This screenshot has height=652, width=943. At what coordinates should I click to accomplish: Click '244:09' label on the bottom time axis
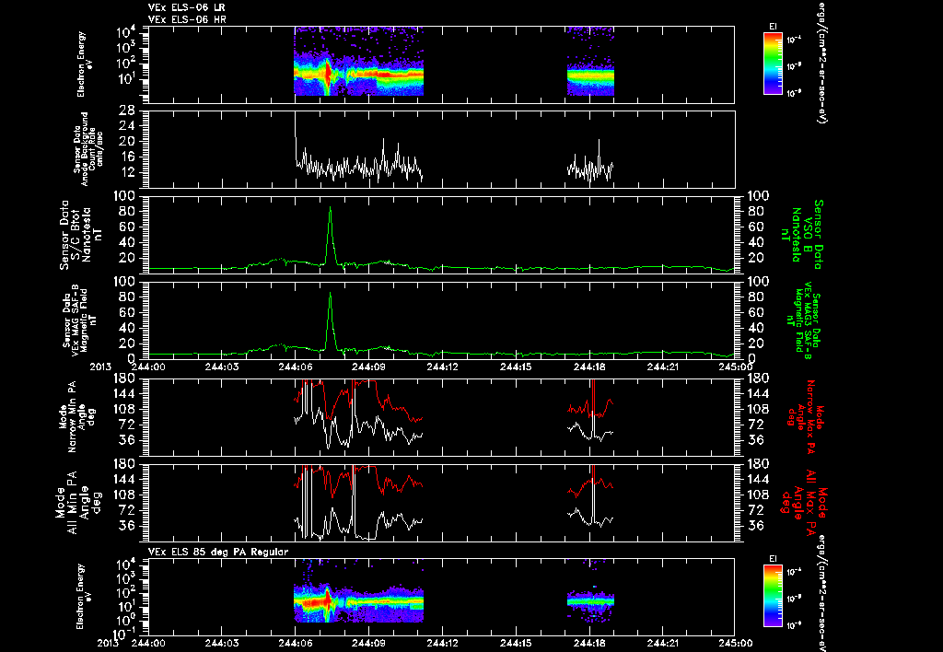tap(369, 643)
